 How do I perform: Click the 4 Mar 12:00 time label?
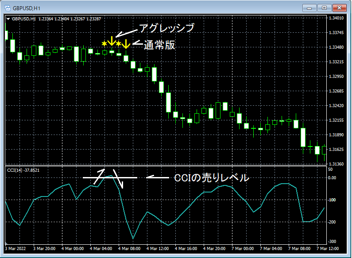click(x=158, y=249)
